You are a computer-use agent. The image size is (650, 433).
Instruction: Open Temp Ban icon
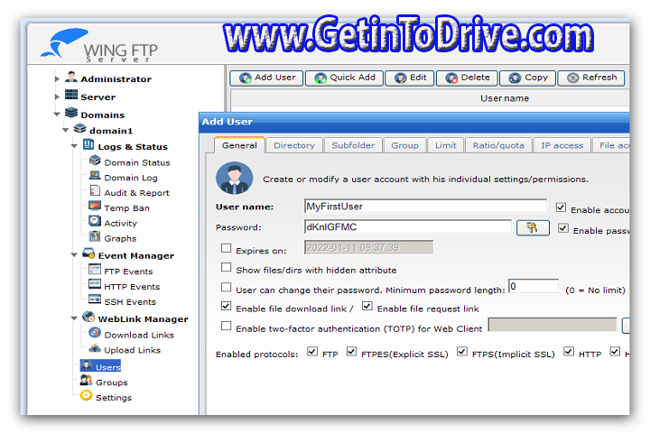click(x=95, y=206)
